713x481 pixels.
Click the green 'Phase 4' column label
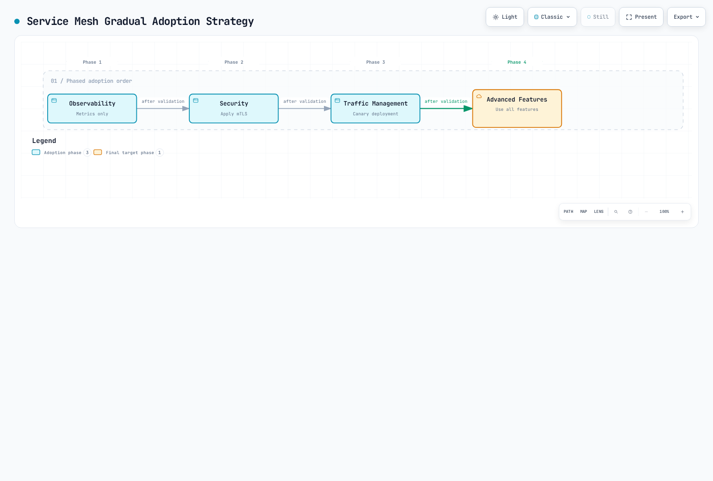point(517,62)
